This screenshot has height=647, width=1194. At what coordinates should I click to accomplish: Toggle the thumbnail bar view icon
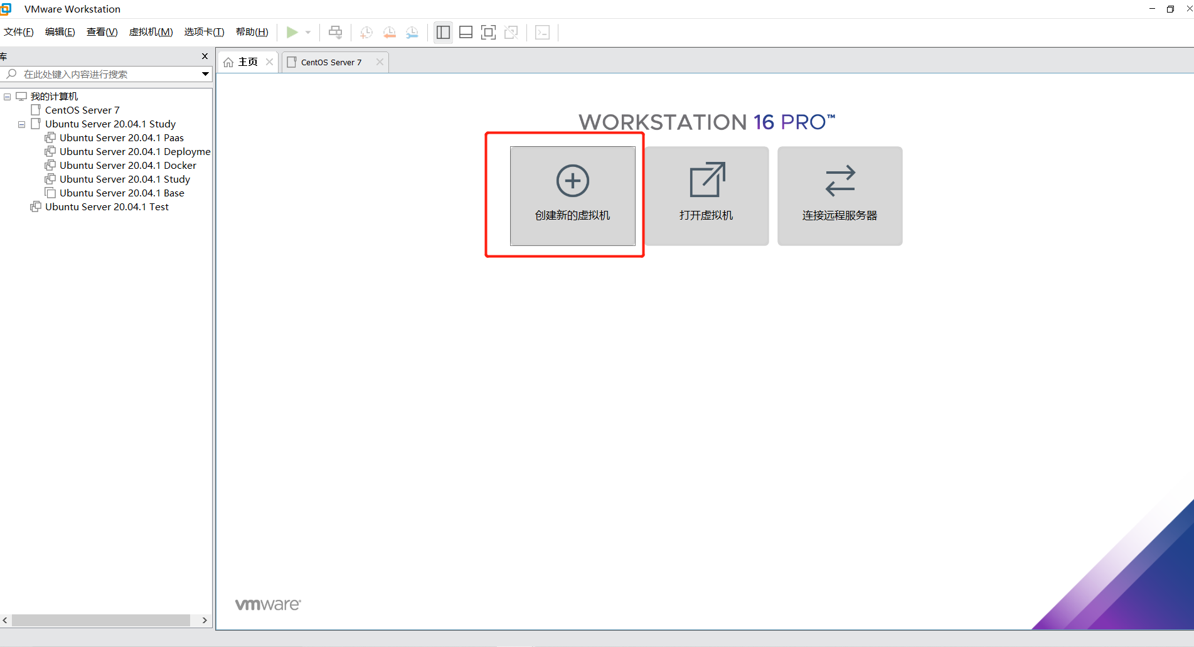coord(466,32)
